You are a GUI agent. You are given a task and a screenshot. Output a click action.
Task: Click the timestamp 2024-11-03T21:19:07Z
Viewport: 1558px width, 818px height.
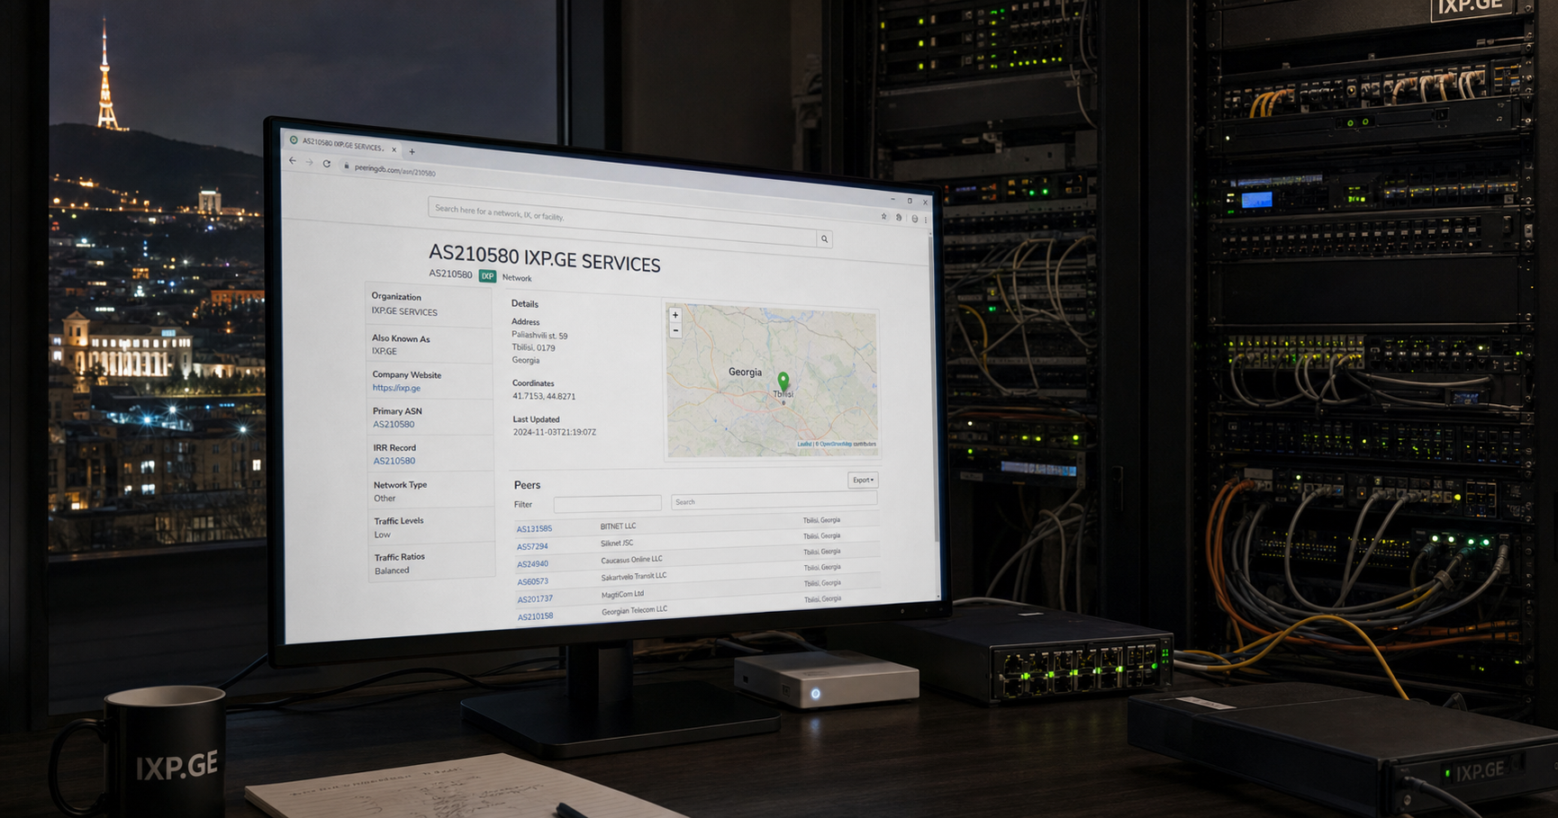(555, 432)
